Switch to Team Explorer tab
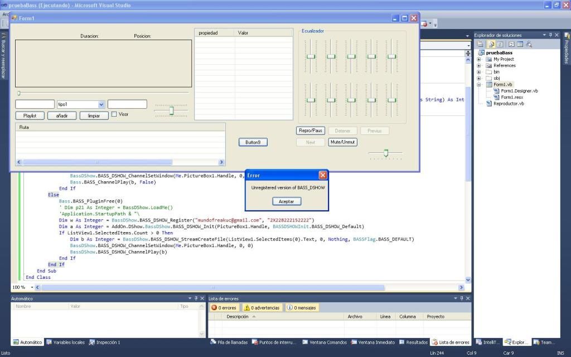This screenshot has width=571, height=357. [x=543, y=342]
